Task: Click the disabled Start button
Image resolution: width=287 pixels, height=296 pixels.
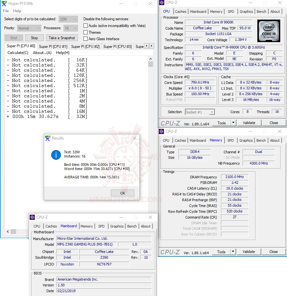Action: (x=14, y=38)
